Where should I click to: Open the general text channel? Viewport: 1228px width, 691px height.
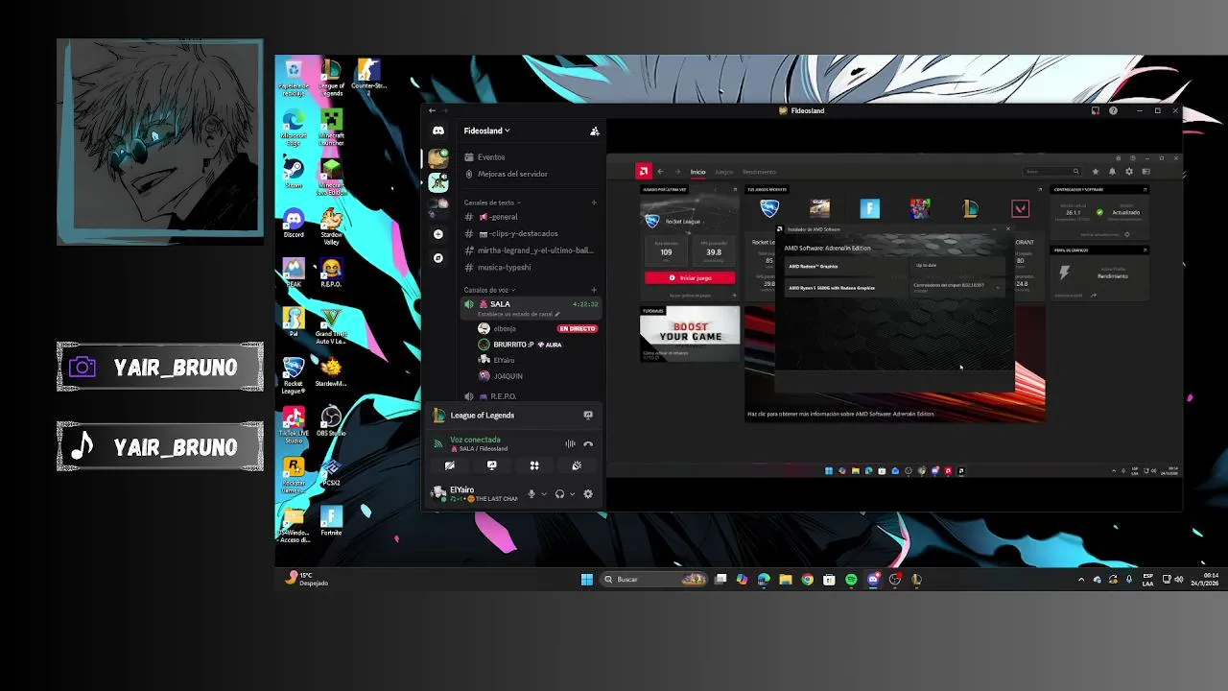point(532,217)
